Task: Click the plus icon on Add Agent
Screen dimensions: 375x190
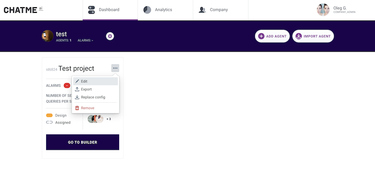Action: tap(261, 36)
